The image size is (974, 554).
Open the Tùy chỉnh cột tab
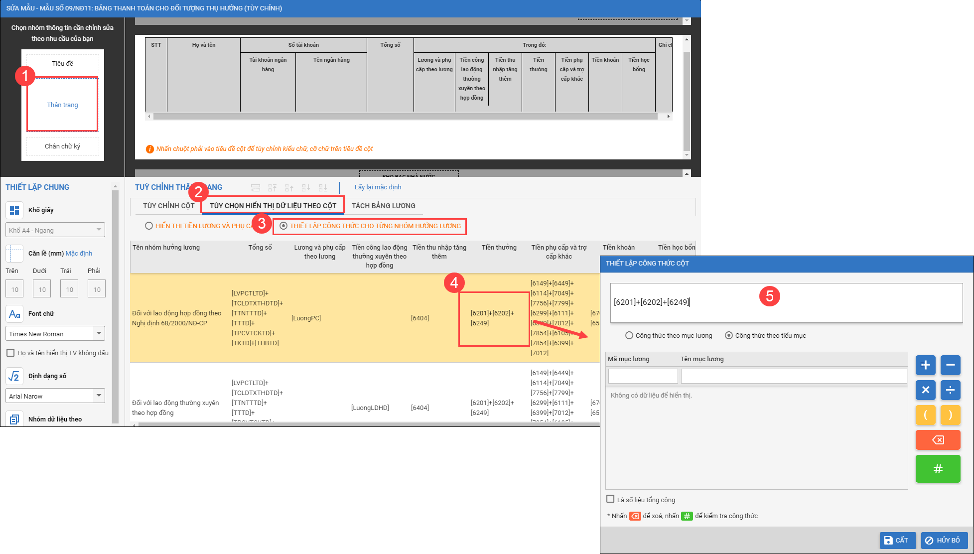coord(168,206)
